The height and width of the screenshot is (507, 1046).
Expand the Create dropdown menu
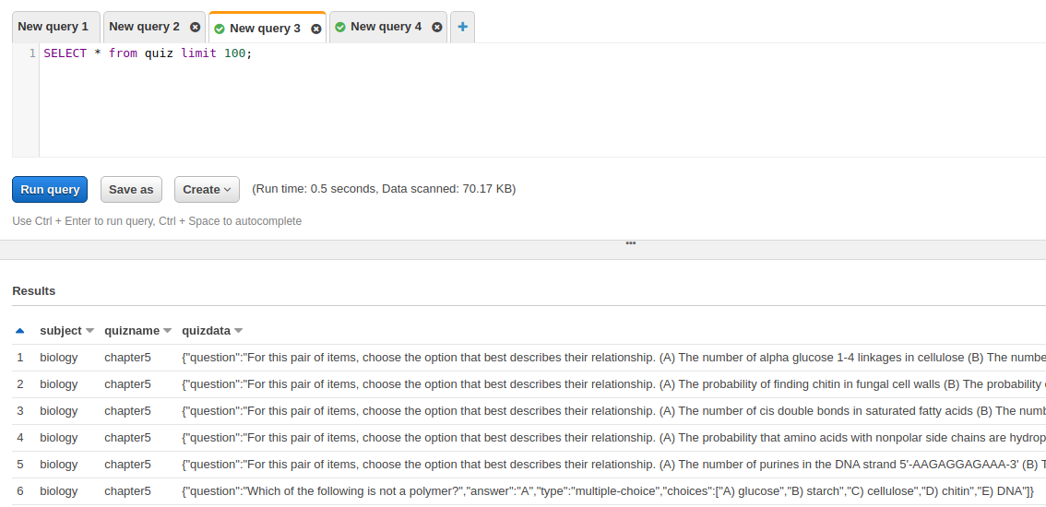tap(207, 190)
